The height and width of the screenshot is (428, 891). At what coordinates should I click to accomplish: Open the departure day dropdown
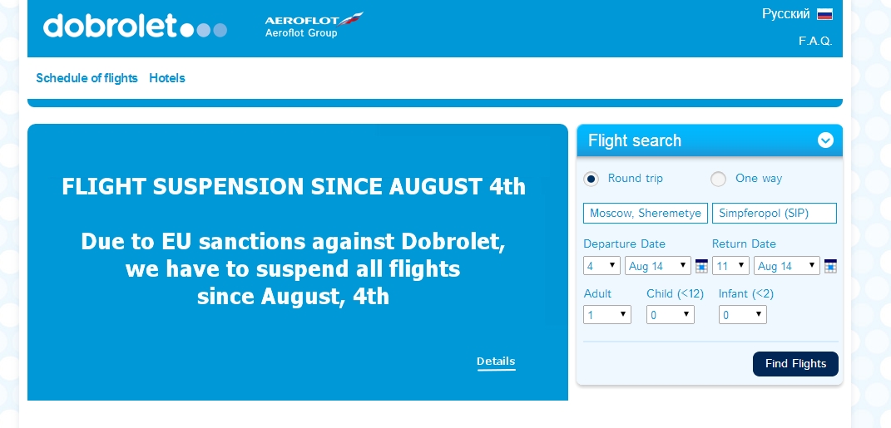[x=601, y=266]
